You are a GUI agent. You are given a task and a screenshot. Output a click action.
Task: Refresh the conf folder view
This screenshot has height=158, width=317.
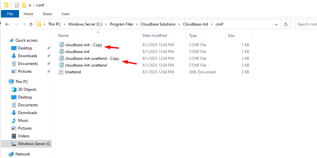click(x=286, y=24)
